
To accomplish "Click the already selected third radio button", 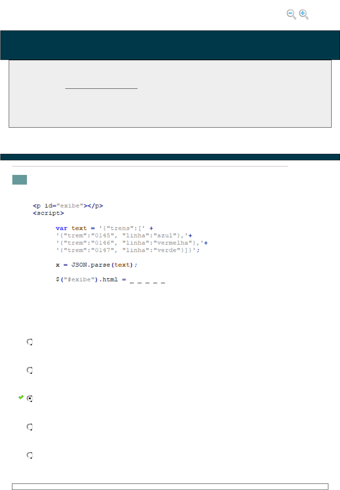I will click(x=30, y=399).
